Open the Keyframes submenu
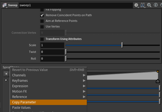Image resolution: width=162 pixels, height=112 pixels. coord(48,80)
